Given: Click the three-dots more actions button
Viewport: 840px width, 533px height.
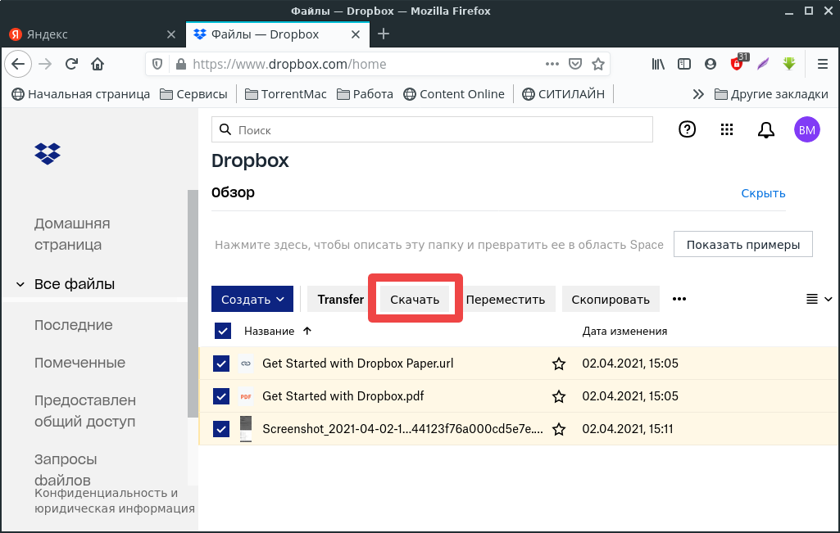Looking at the screenshot, I should (x=679, y=299).
